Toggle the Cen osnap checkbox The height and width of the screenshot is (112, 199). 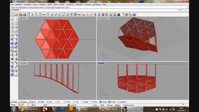(48, 102)
